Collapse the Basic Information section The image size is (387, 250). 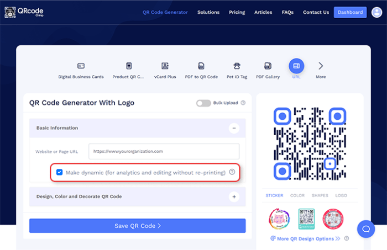(234, 128)
